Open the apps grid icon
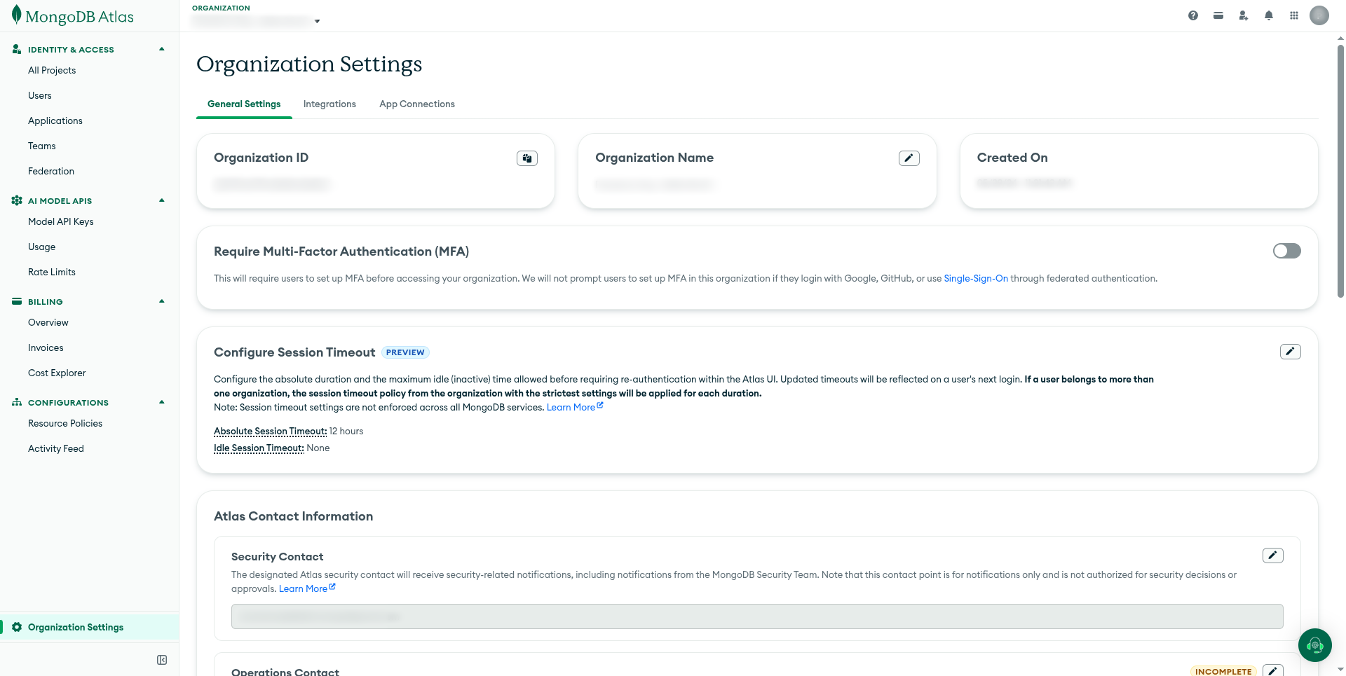The height and width of the screenshot is (676, 1346). click(x=1294, y=15)
